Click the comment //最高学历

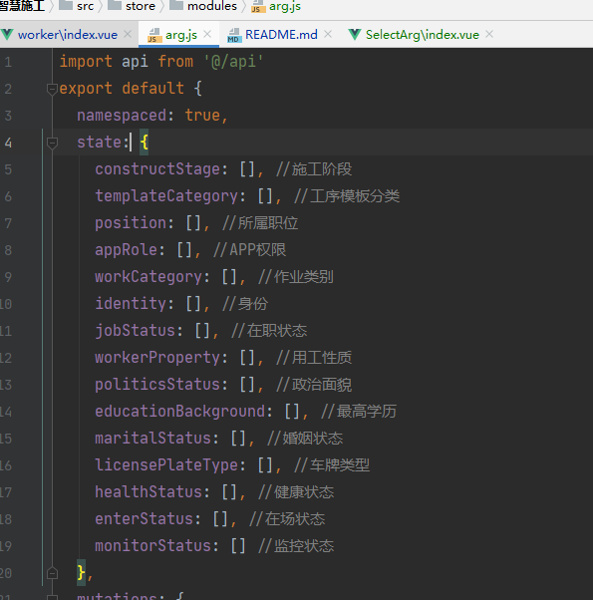[359, 412]
